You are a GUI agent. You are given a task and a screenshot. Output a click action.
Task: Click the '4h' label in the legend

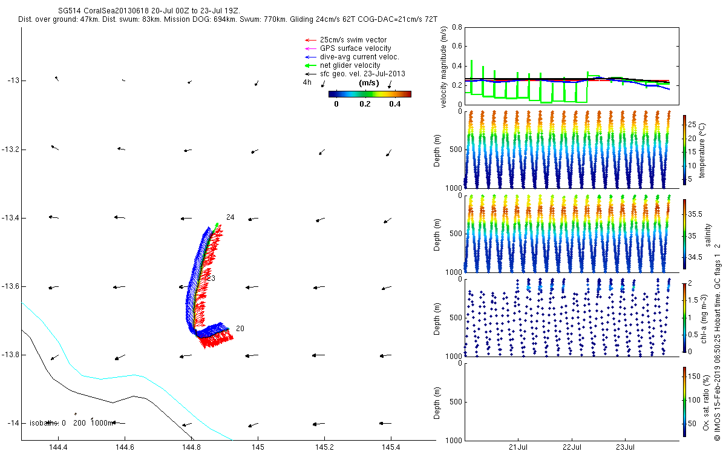pos(307,82)
